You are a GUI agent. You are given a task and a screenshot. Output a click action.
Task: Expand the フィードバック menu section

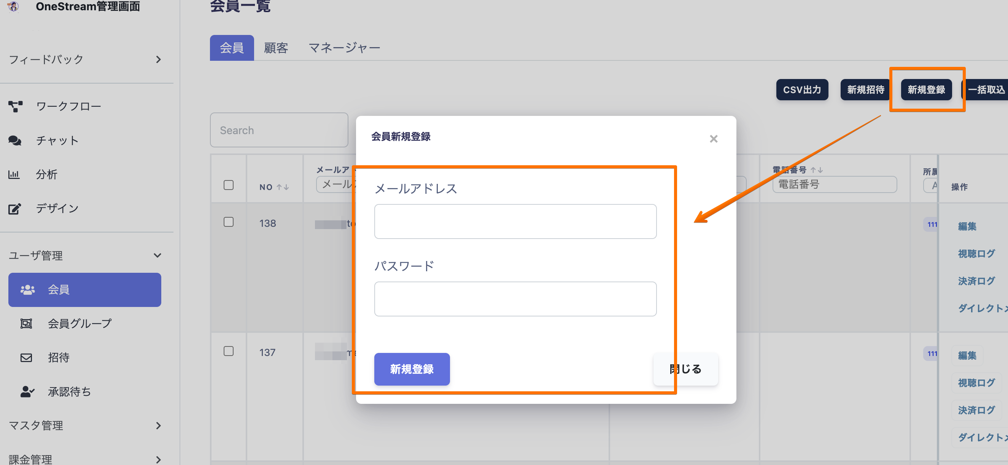click(x=158, y=59)
